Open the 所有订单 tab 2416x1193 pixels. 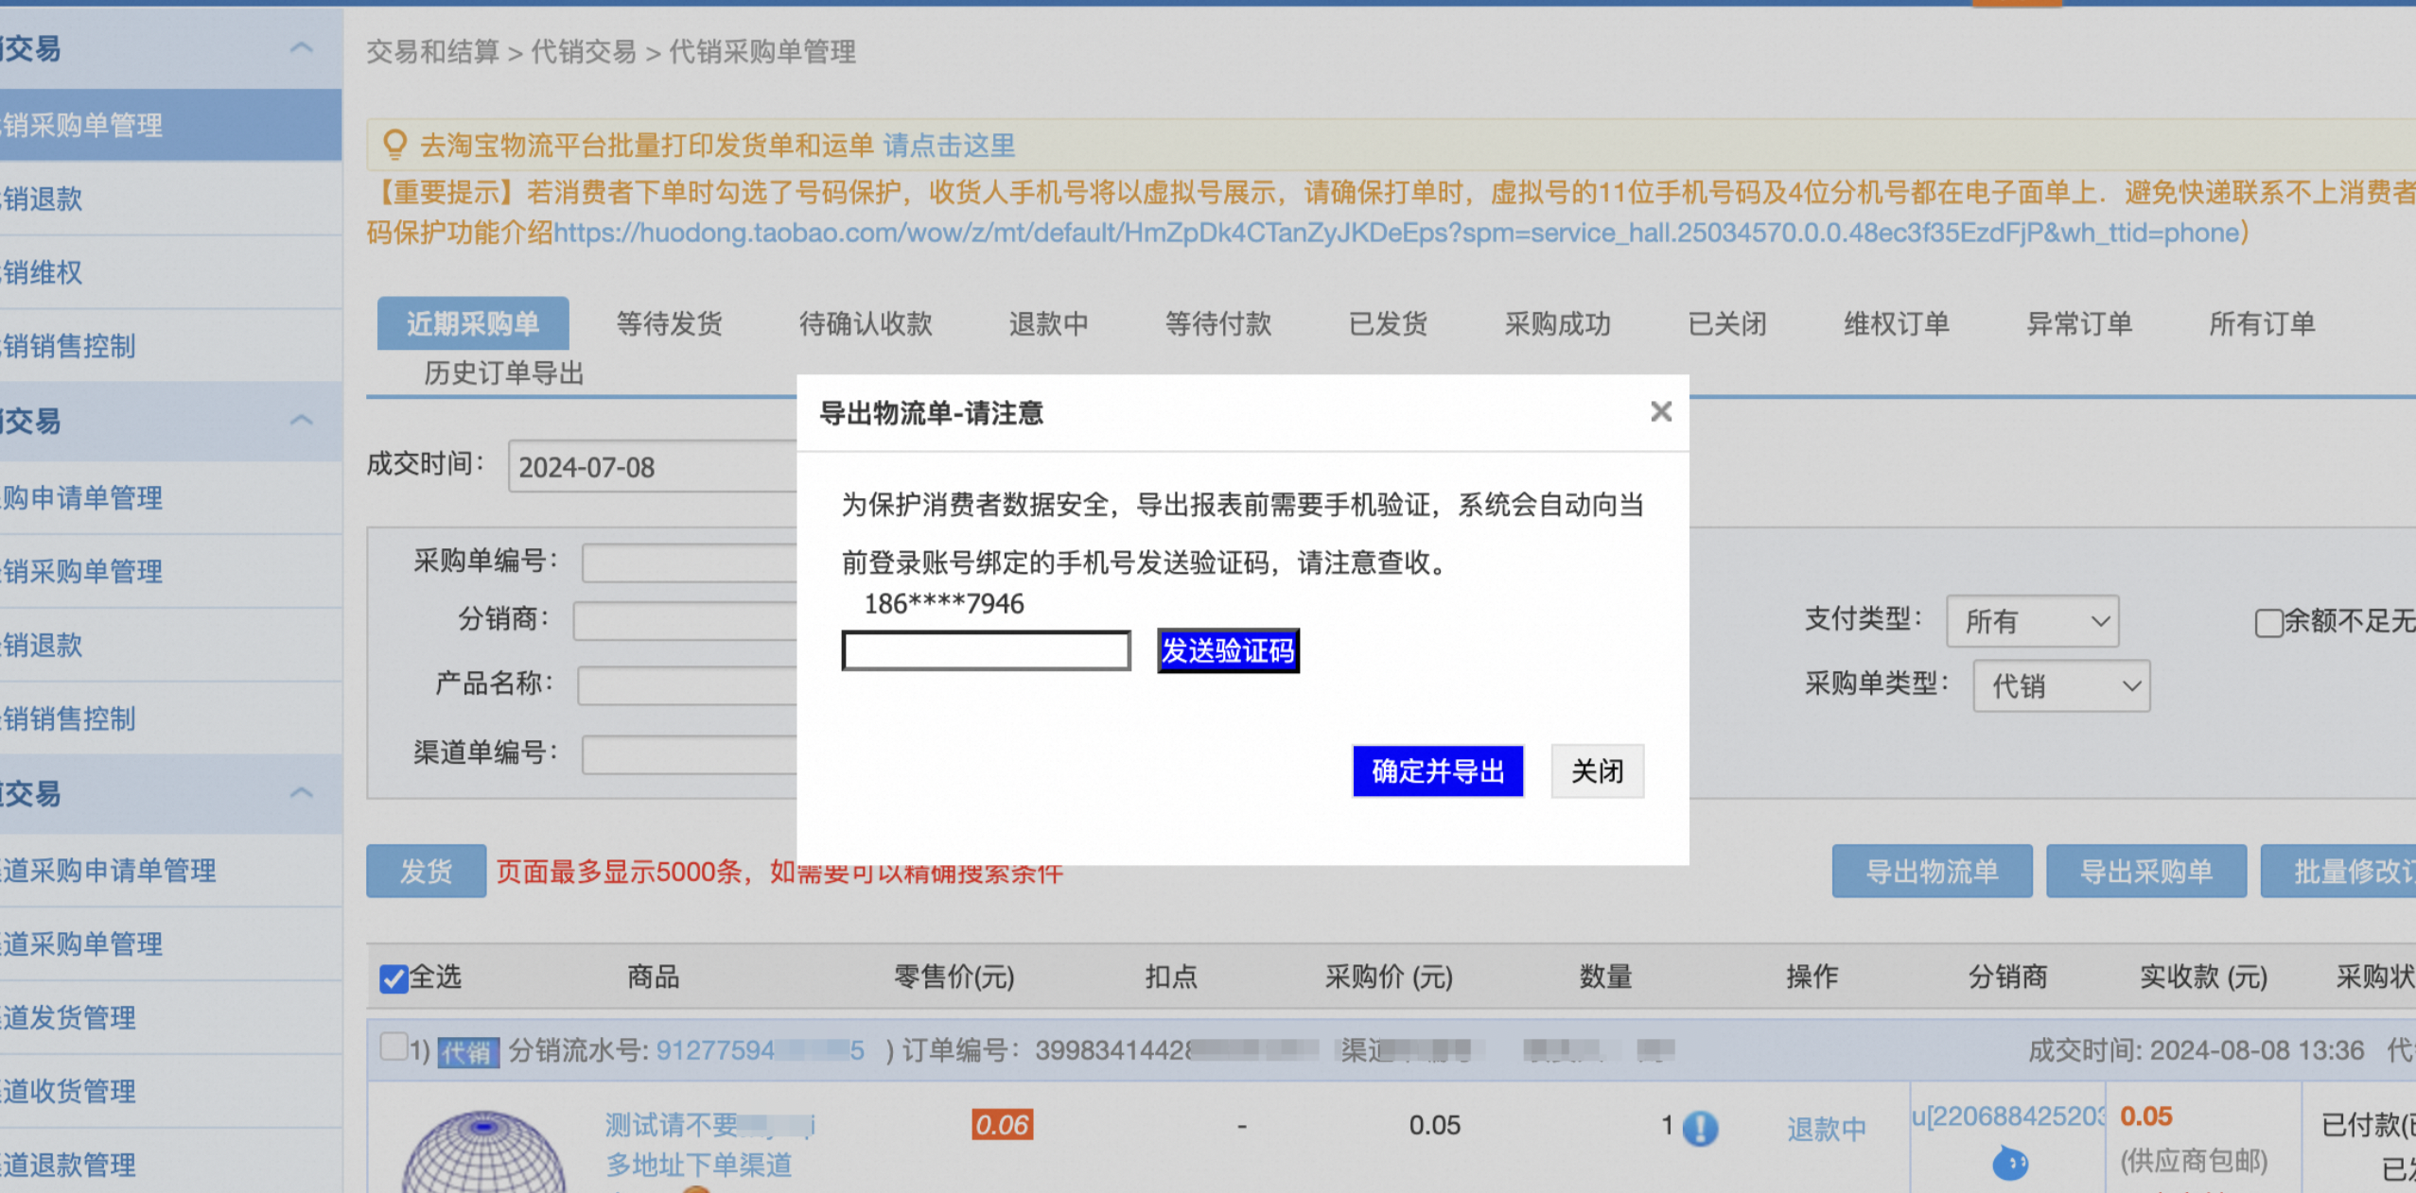pos(2262,323)
